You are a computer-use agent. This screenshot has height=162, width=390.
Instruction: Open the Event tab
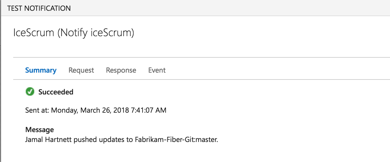point(157,70)
